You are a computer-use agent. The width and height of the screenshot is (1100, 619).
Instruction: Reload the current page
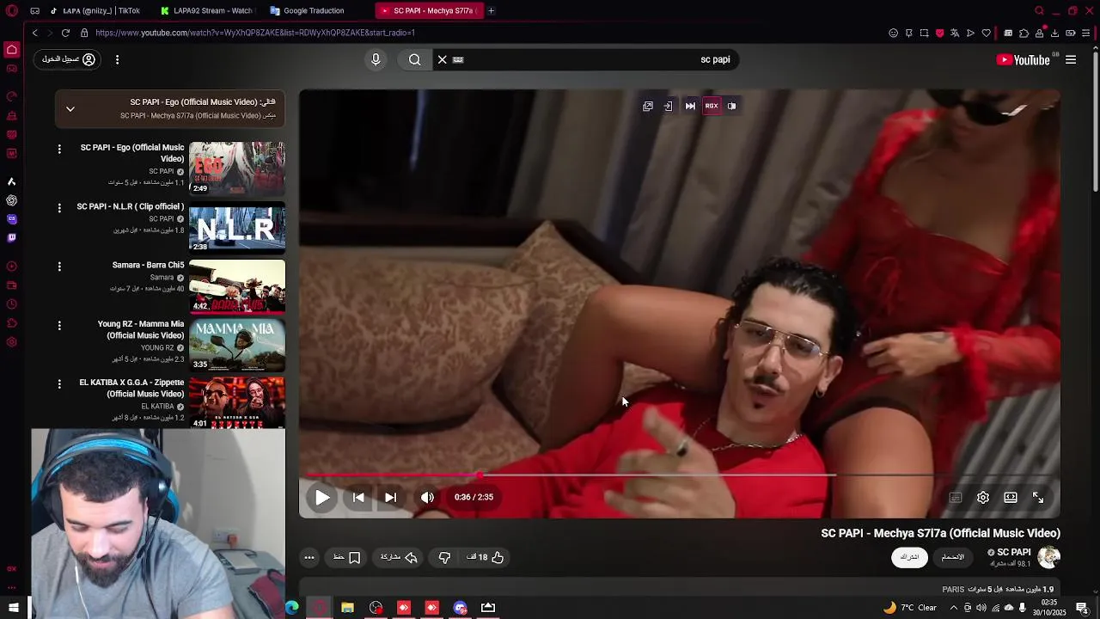(x=65, y=33)
